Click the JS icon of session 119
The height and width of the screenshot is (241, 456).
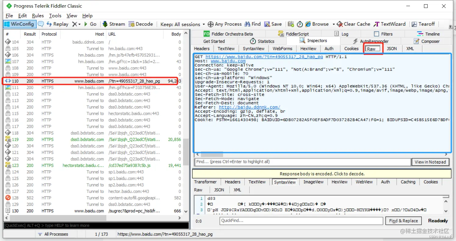pyautogui.click(x=8, y=139)
